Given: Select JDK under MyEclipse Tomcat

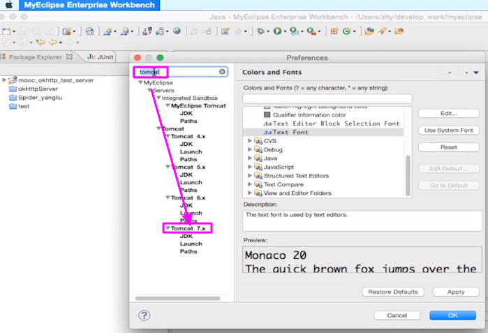Looking at the screenshot, I should pos(186,113).
